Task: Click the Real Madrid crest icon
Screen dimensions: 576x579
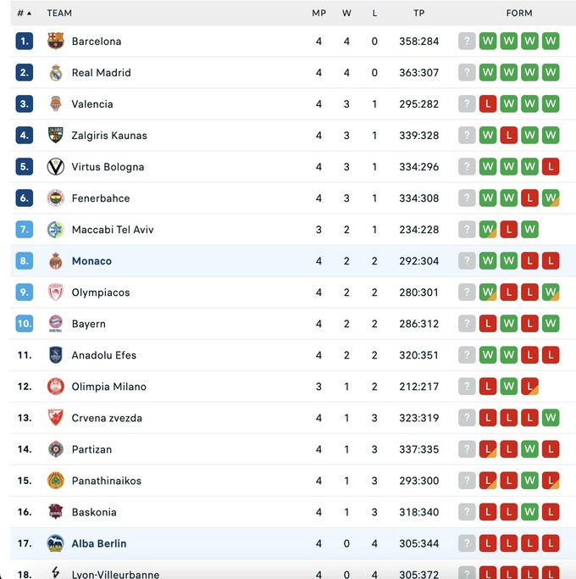Action: (55, 72)
